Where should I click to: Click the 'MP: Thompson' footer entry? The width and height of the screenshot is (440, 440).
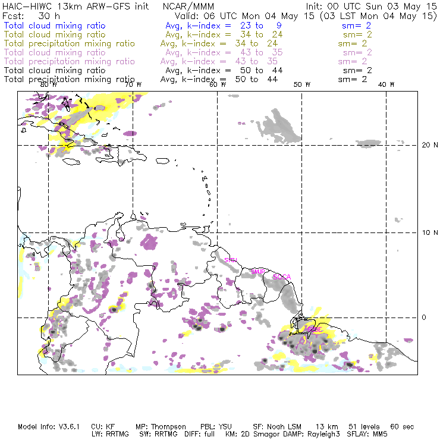point(161,427)
